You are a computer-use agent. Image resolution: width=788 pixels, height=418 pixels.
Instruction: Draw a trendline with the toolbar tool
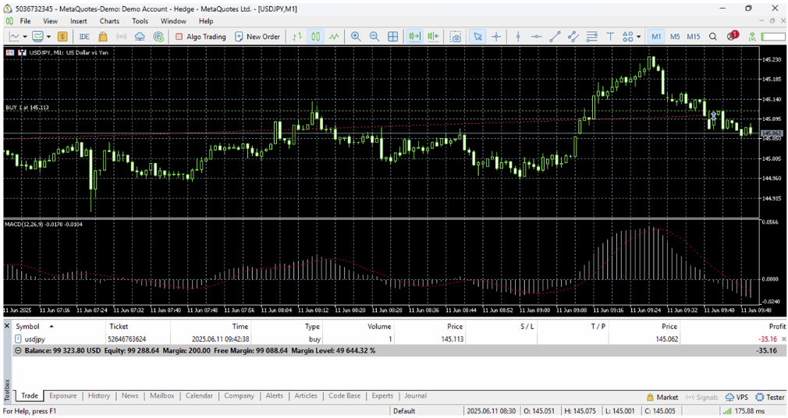pos(555,37)
